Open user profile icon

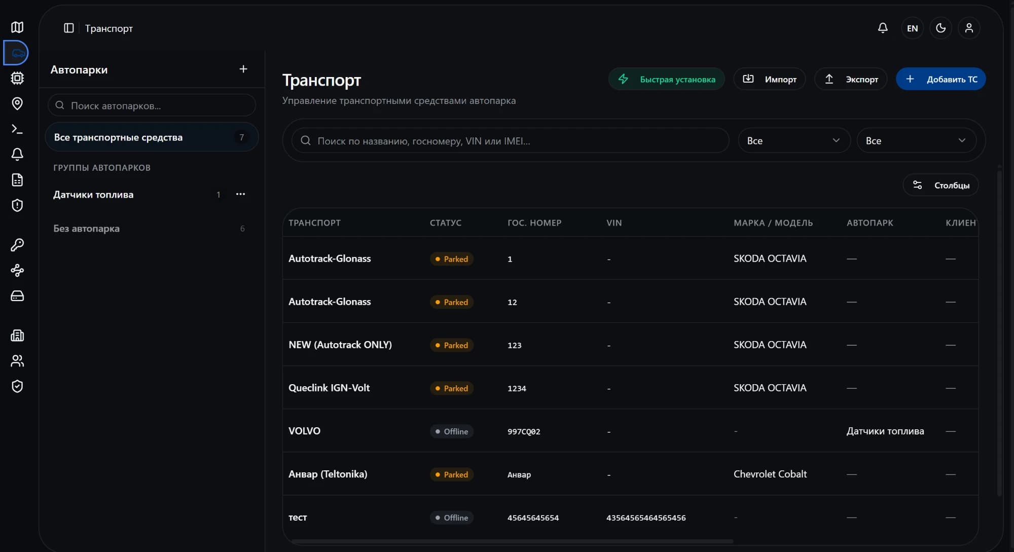[969, 28]
